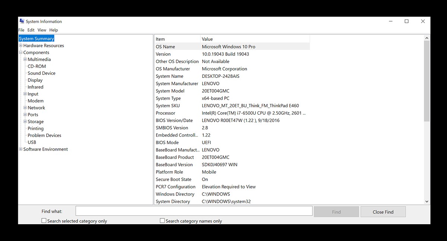The height and width of the screenshot is (241, 447).
Task: Select the Printing category
Action: click(x=35, y=129)
